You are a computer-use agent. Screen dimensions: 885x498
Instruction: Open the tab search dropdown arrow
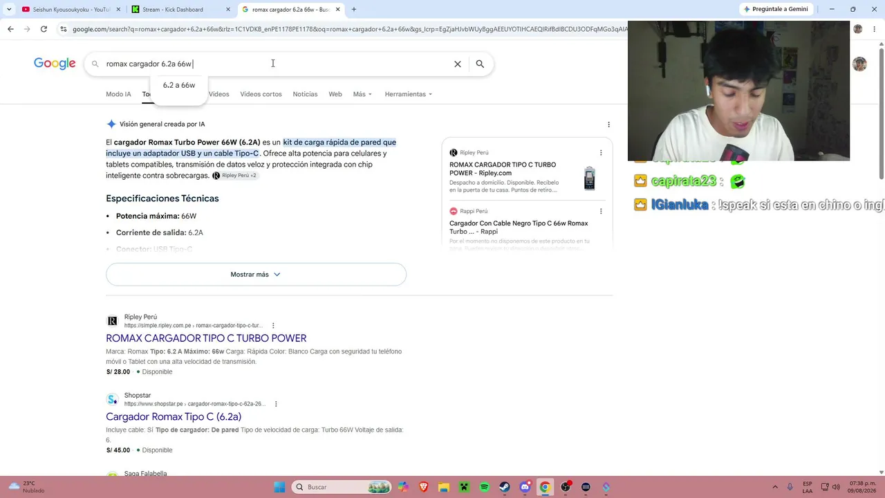coord(9,10)
